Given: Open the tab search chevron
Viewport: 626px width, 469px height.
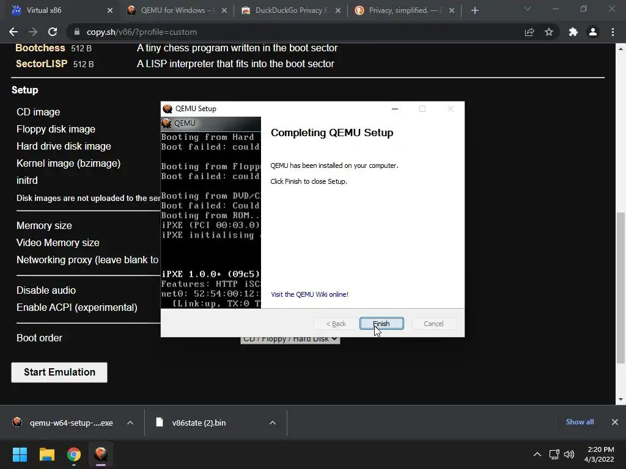Looking at the screenshot, I should click(528, 9).
